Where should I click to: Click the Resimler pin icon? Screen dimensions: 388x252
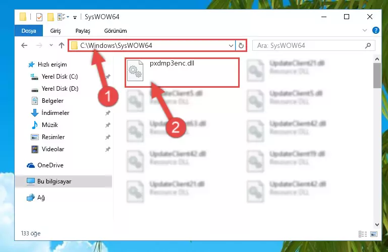(107, 137)
